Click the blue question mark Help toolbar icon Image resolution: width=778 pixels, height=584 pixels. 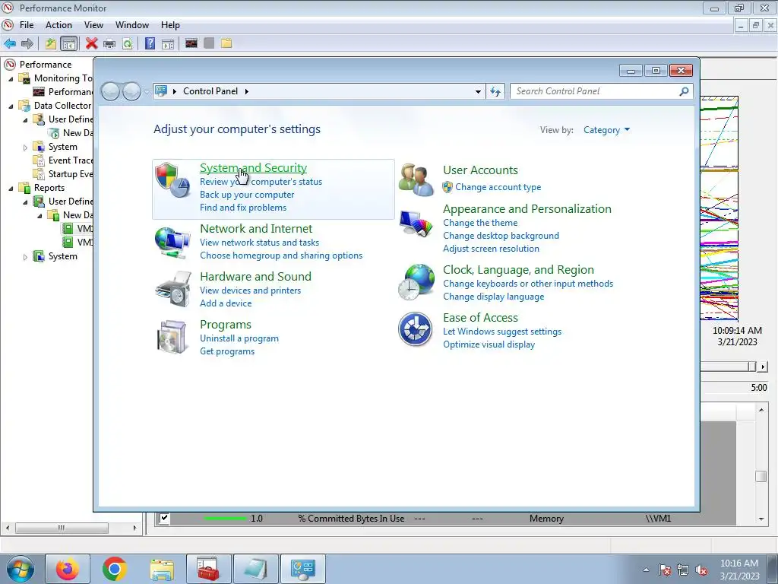point(150,43)
